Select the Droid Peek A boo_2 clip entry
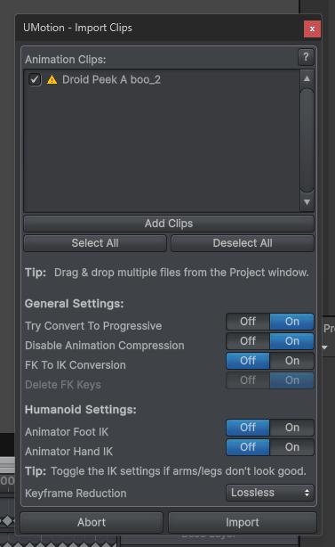The image size is (335, 547). (111, 80)
